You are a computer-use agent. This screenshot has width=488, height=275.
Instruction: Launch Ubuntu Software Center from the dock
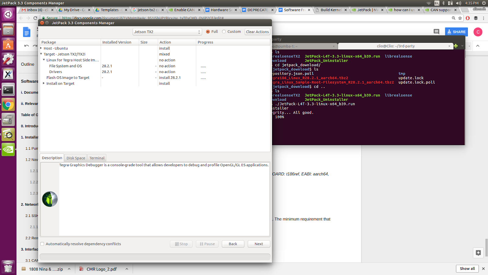8,45
